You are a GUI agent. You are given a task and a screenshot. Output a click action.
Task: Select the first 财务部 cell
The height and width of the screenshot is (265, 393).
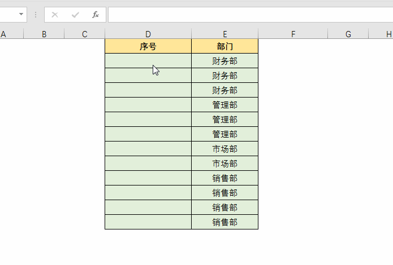(x=225, y=61)
